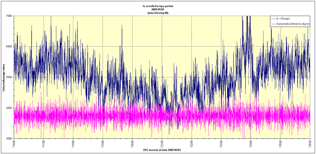The width and height of the screenshot is (316, 154).
Task: Click the 71900 tick label on the x-axis
Action: point(103,143)
